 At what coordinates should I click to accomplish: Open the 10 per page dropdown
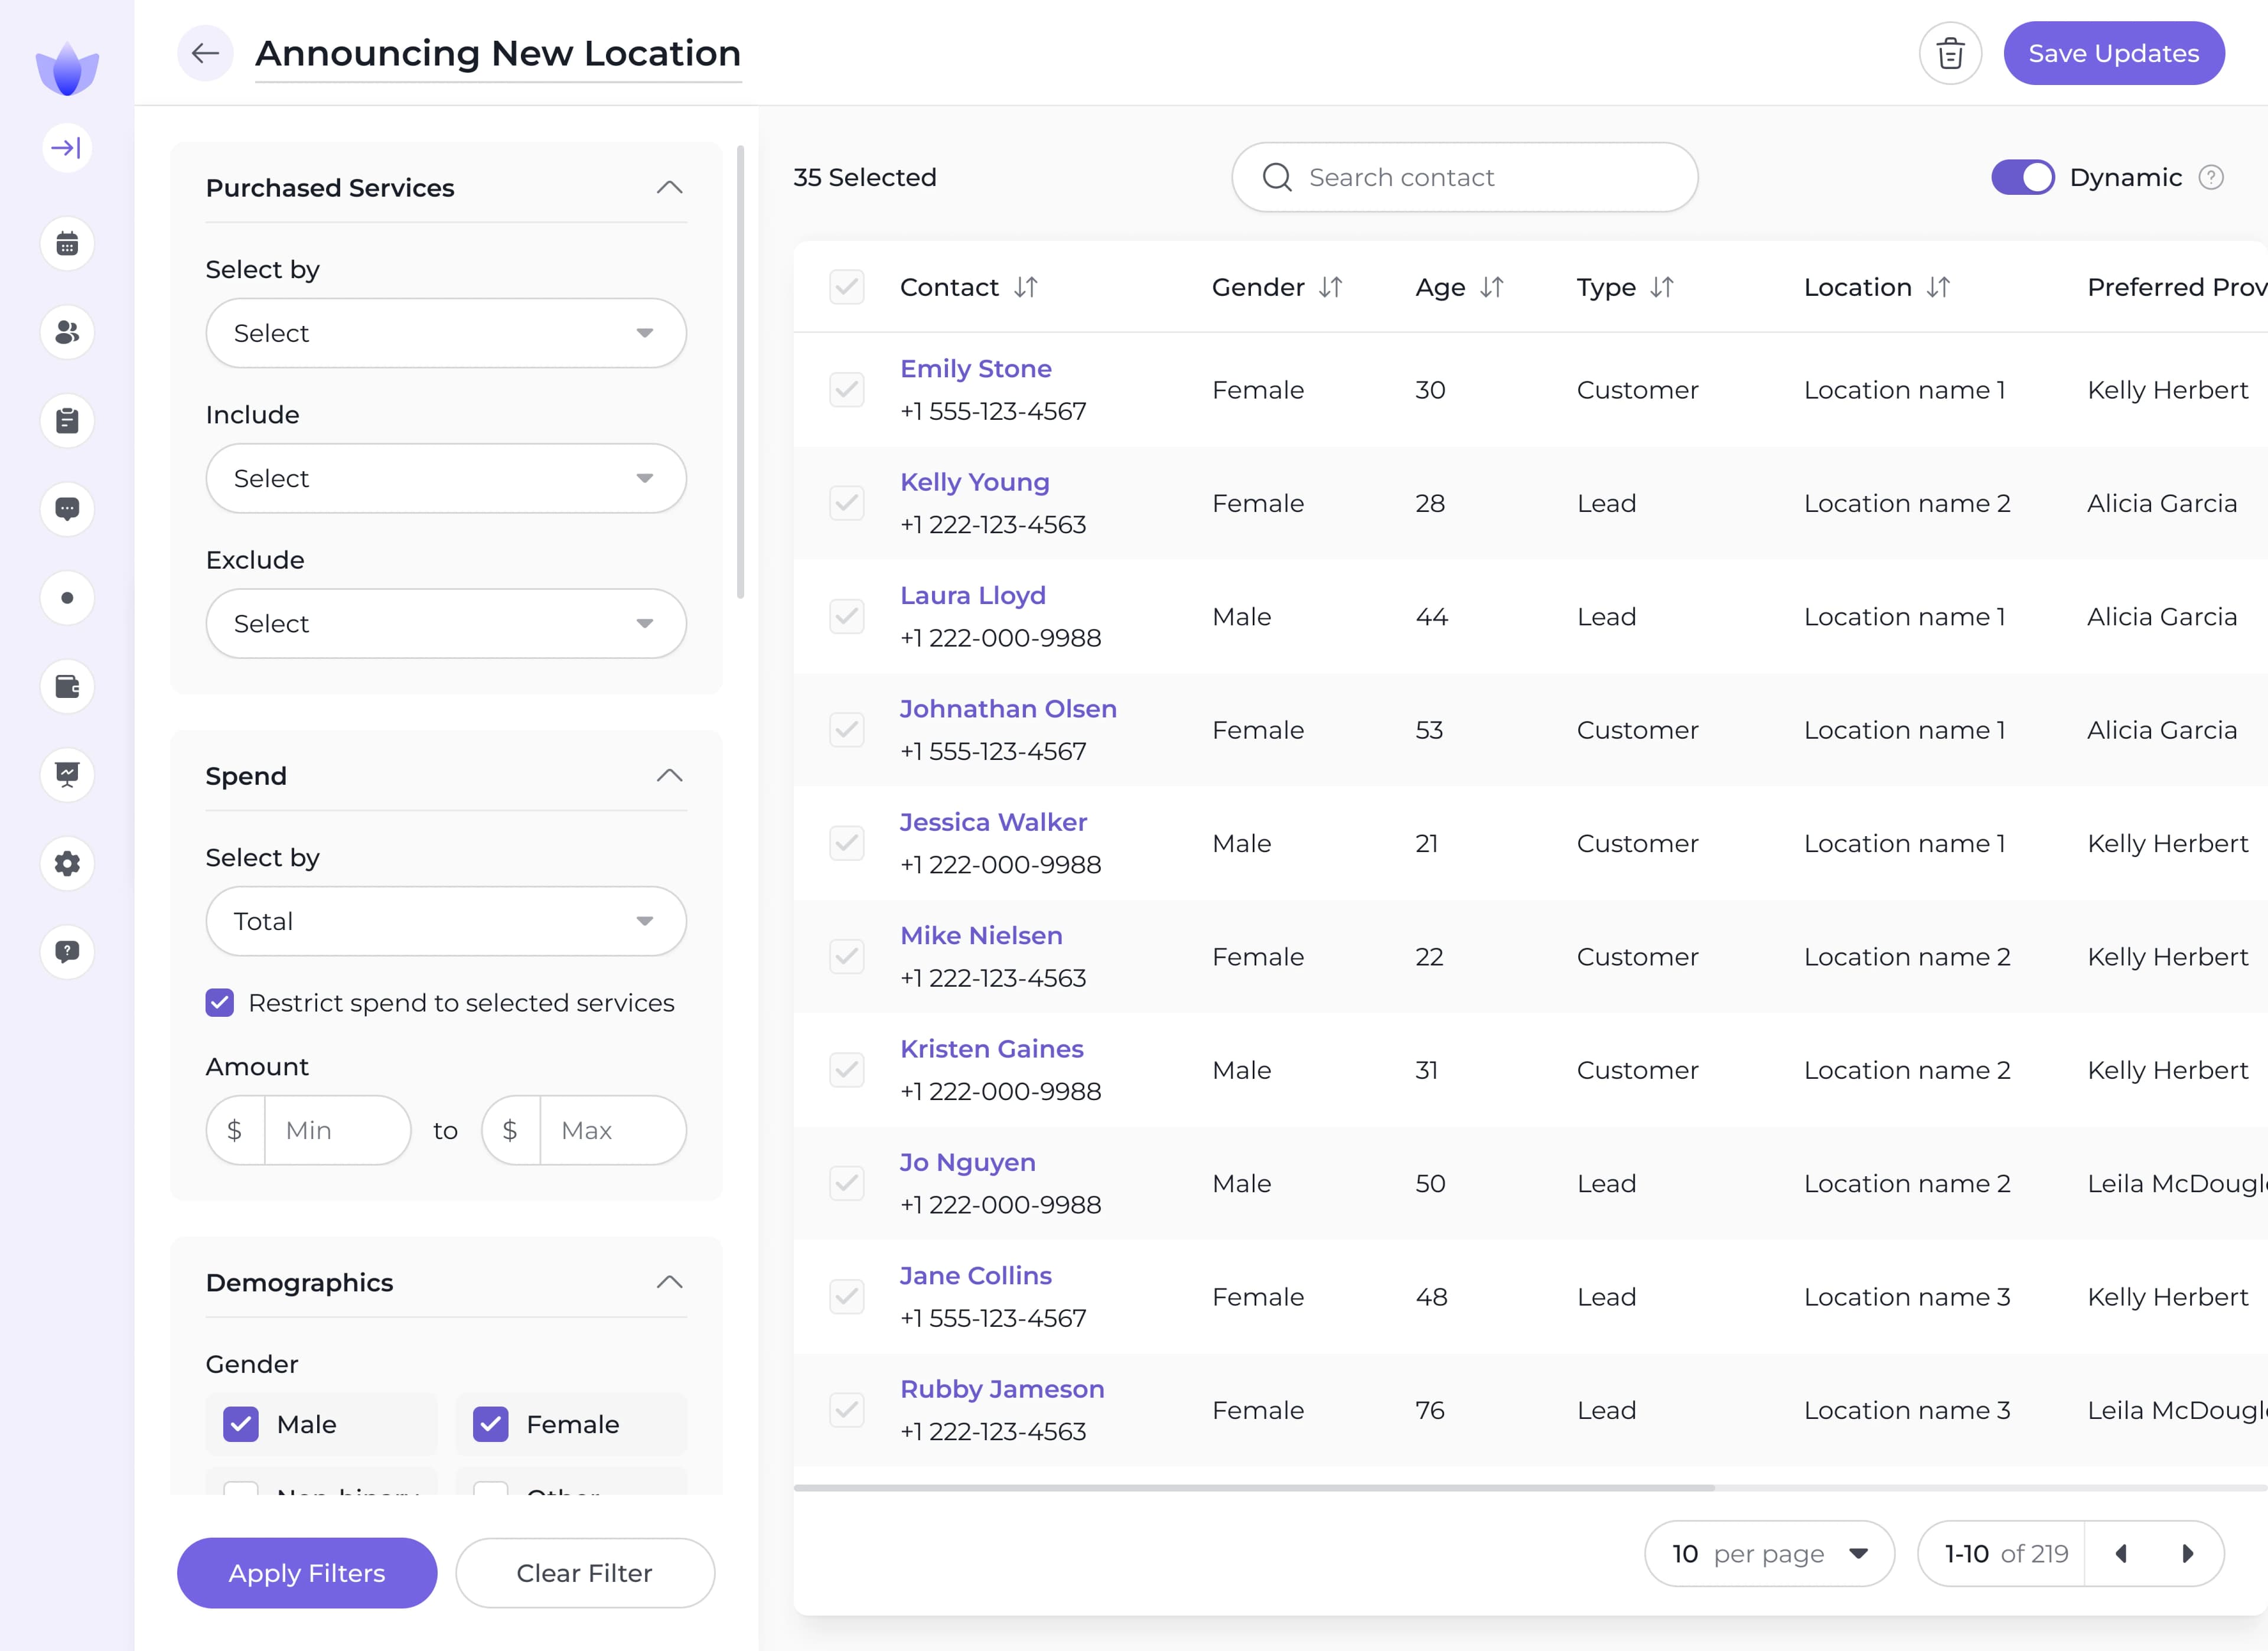[x=1768, y=1553]
